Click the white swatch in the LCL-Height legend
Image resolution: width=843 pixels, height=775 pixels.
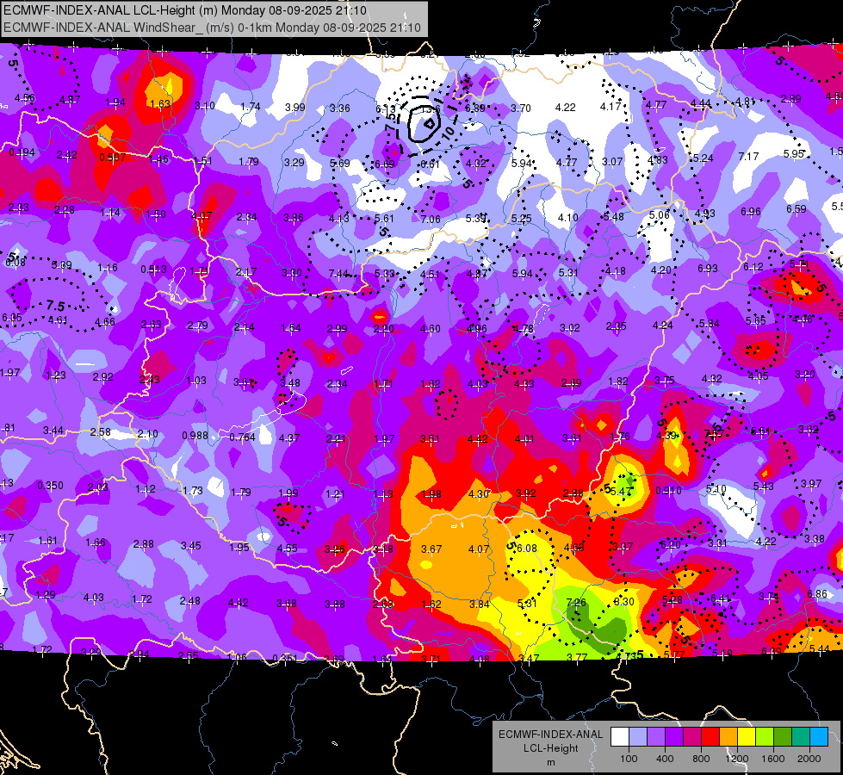click(x=620, y=737)
